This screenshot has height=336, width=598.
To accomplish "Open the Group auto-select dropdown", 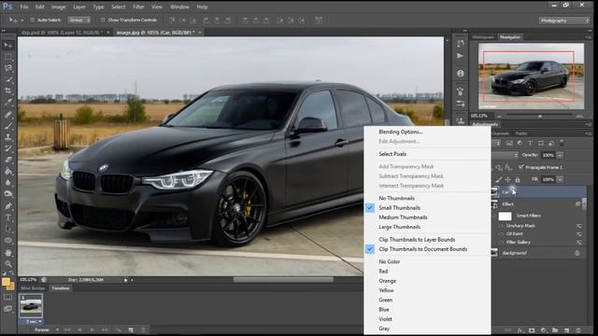I will (79, 20).
